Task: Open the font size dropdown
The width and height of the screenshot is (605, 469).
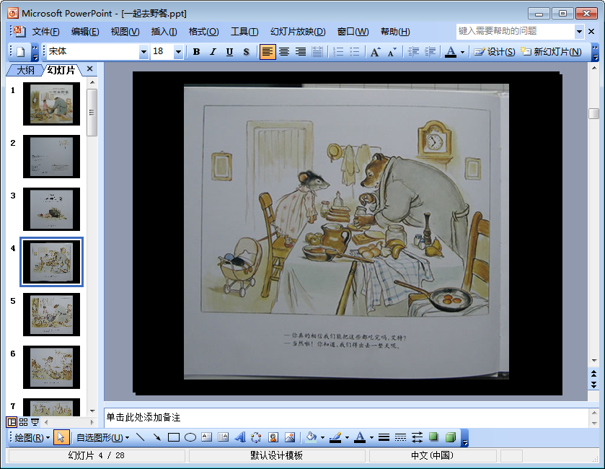Action: [x=178, y=52]
